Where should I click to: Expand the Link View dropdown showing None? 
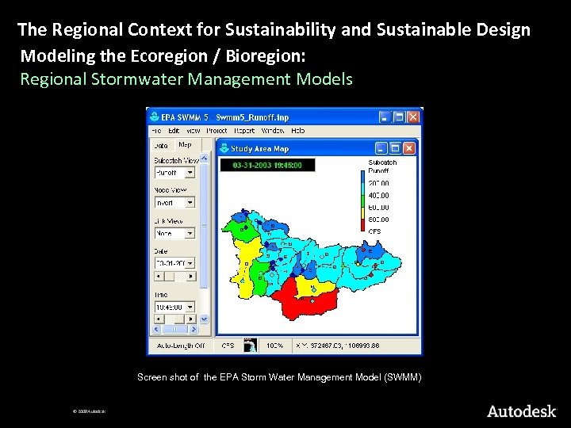(190, 233)
